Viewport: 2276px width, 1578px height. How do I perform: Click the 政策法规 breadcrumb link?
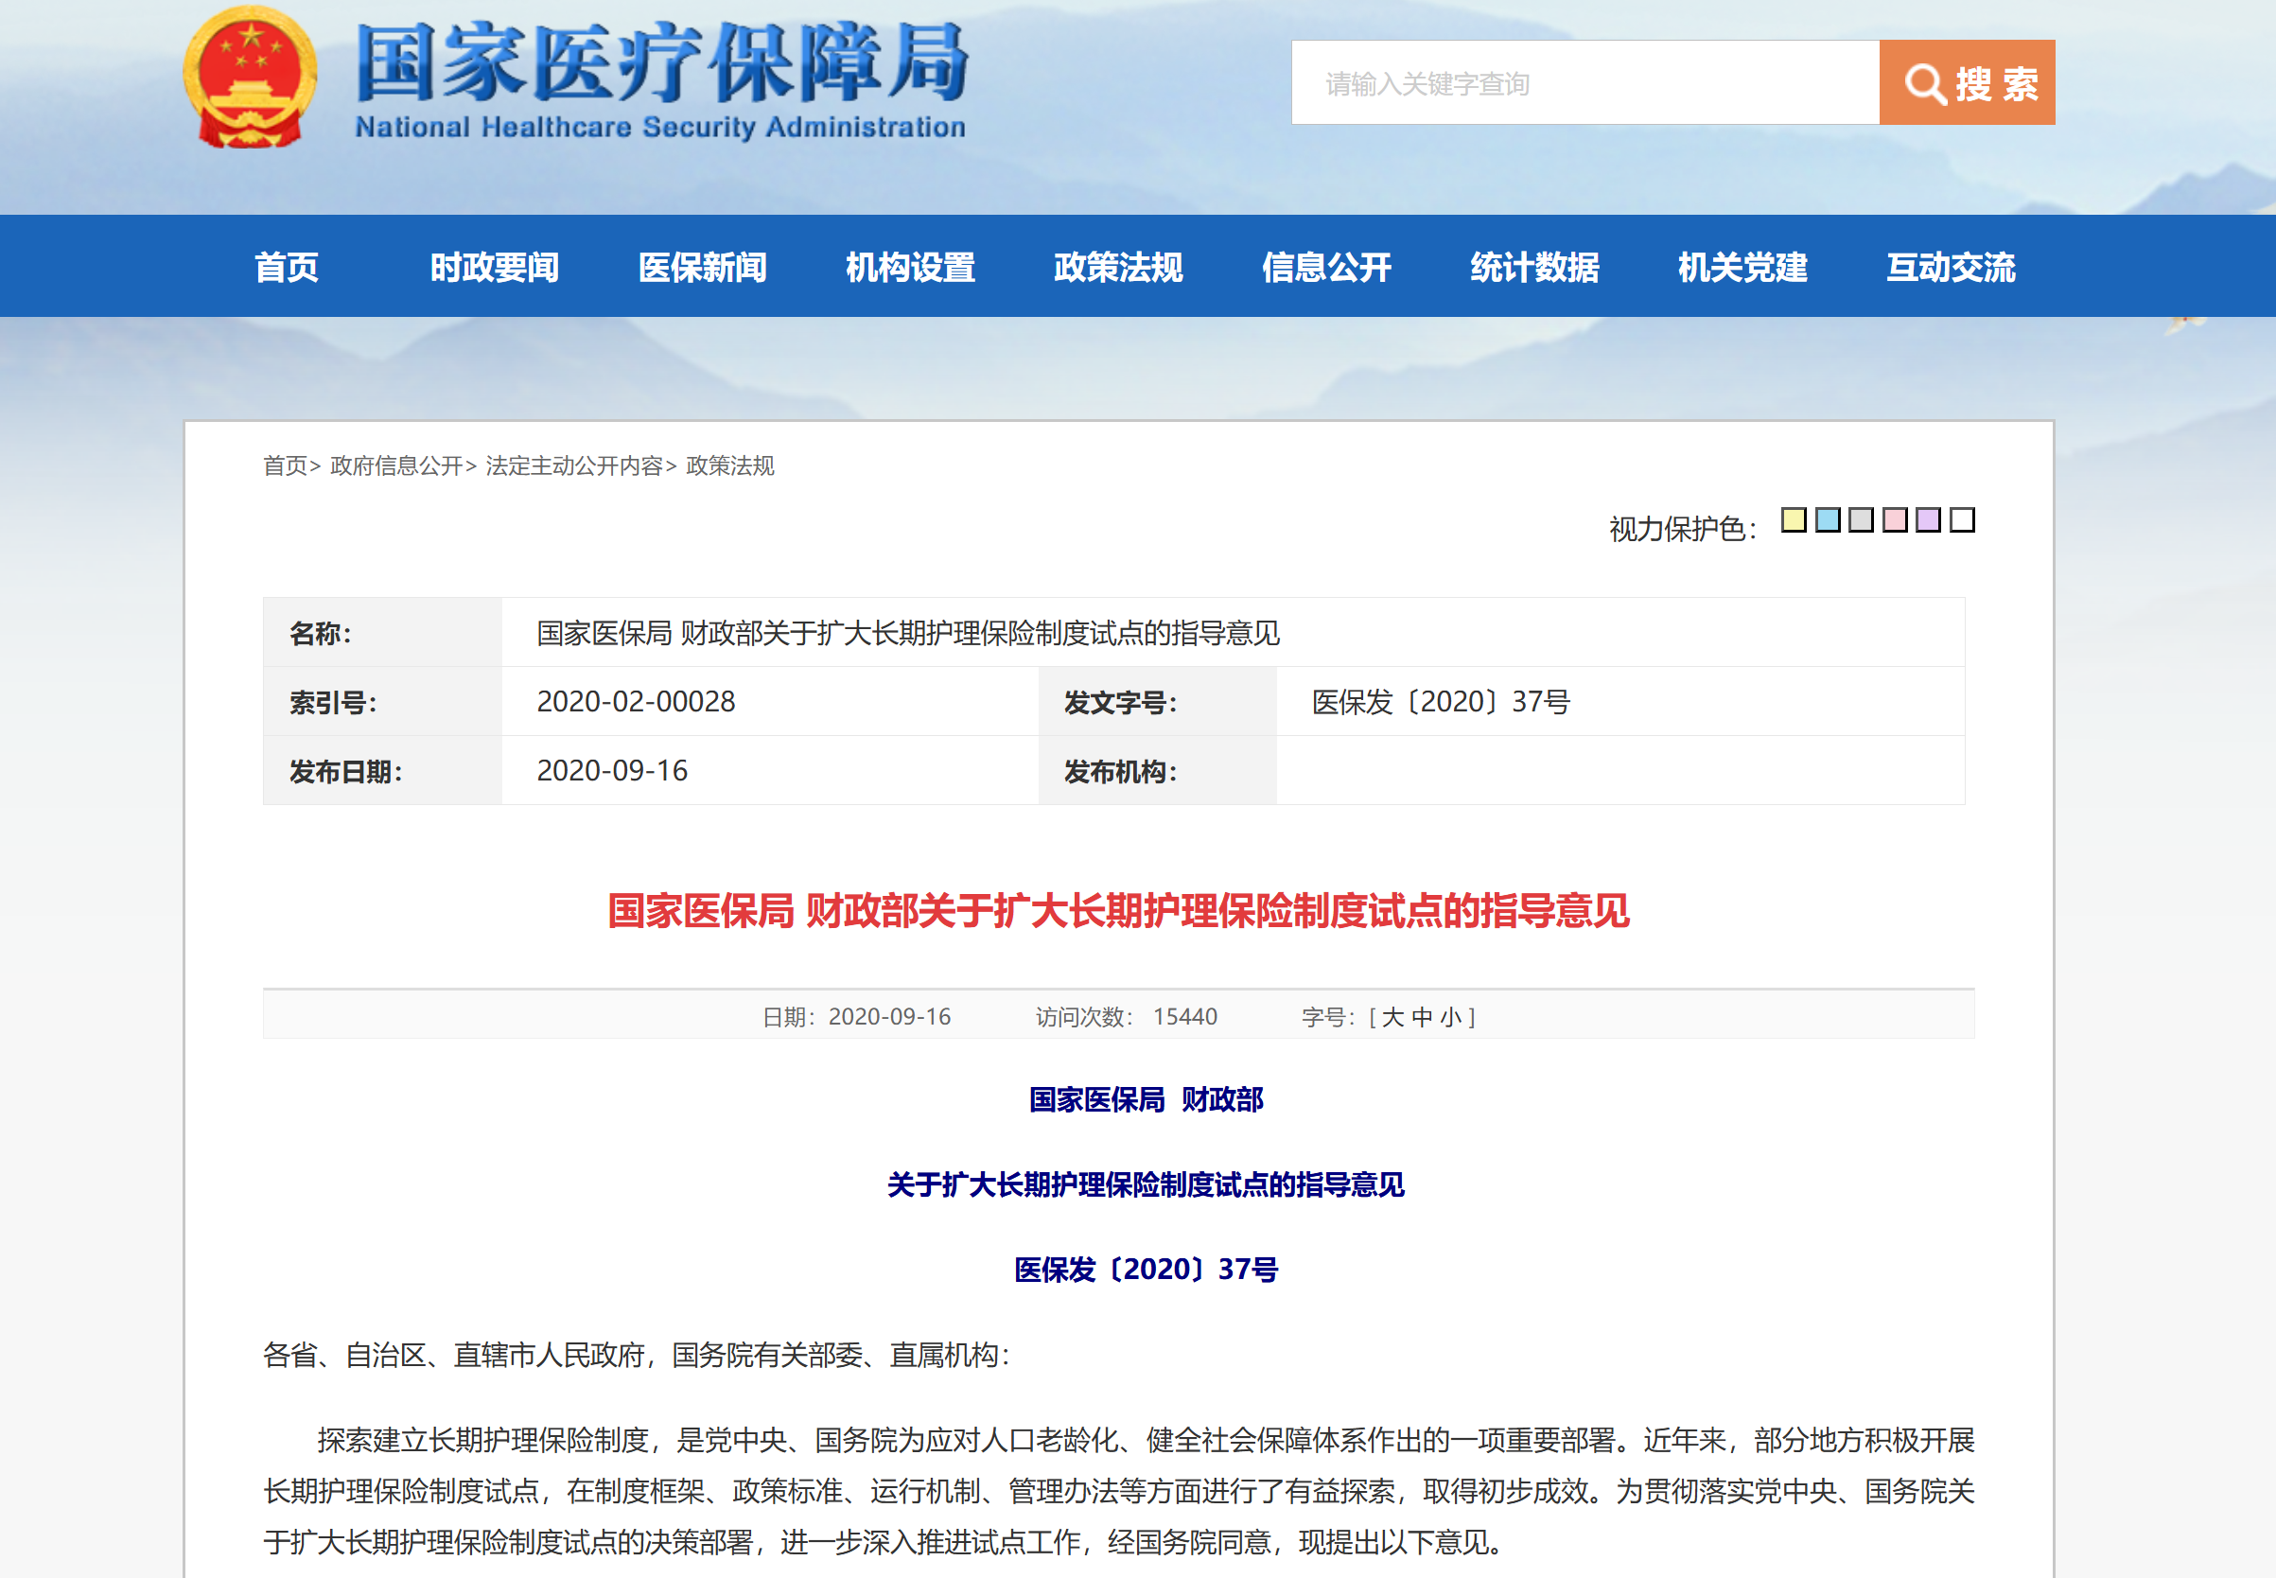click(730, 465)
